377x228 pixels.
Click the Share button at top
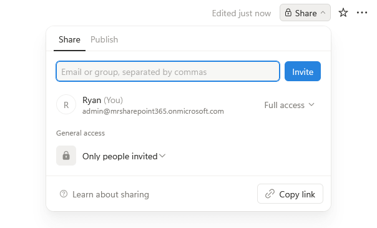pos(305,12)
